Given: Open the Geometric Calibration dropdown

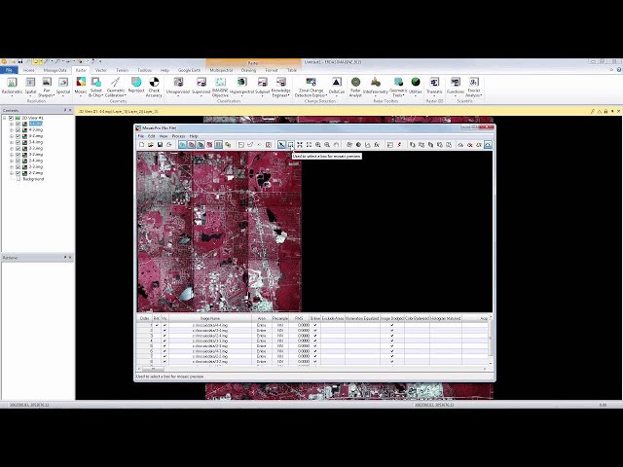Looking at the screenshot, I should pos(116,87).
